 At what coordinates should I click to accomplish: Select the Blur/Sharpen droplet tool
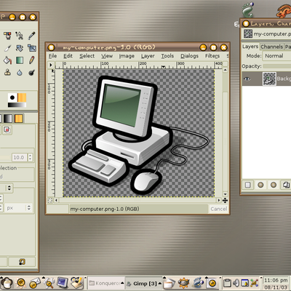pyautogui.click(x=20, y=72)
